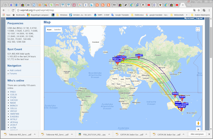Close the current wsprnet browser tab
Viewport: 213px width, 139px height.
[x=183, y=5]
